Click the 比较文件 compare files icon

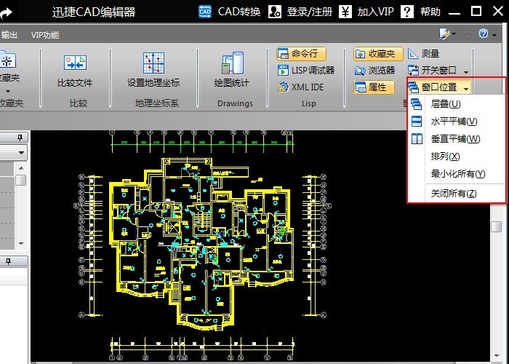[75, 63]
